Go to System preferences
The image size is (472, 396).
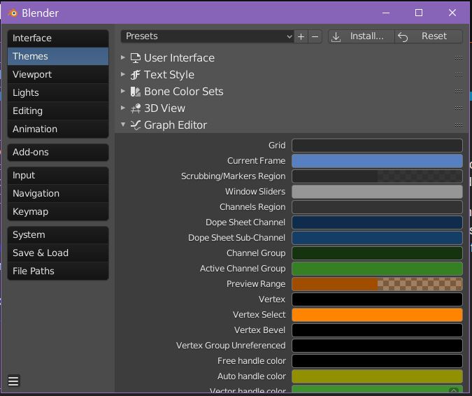58,234
